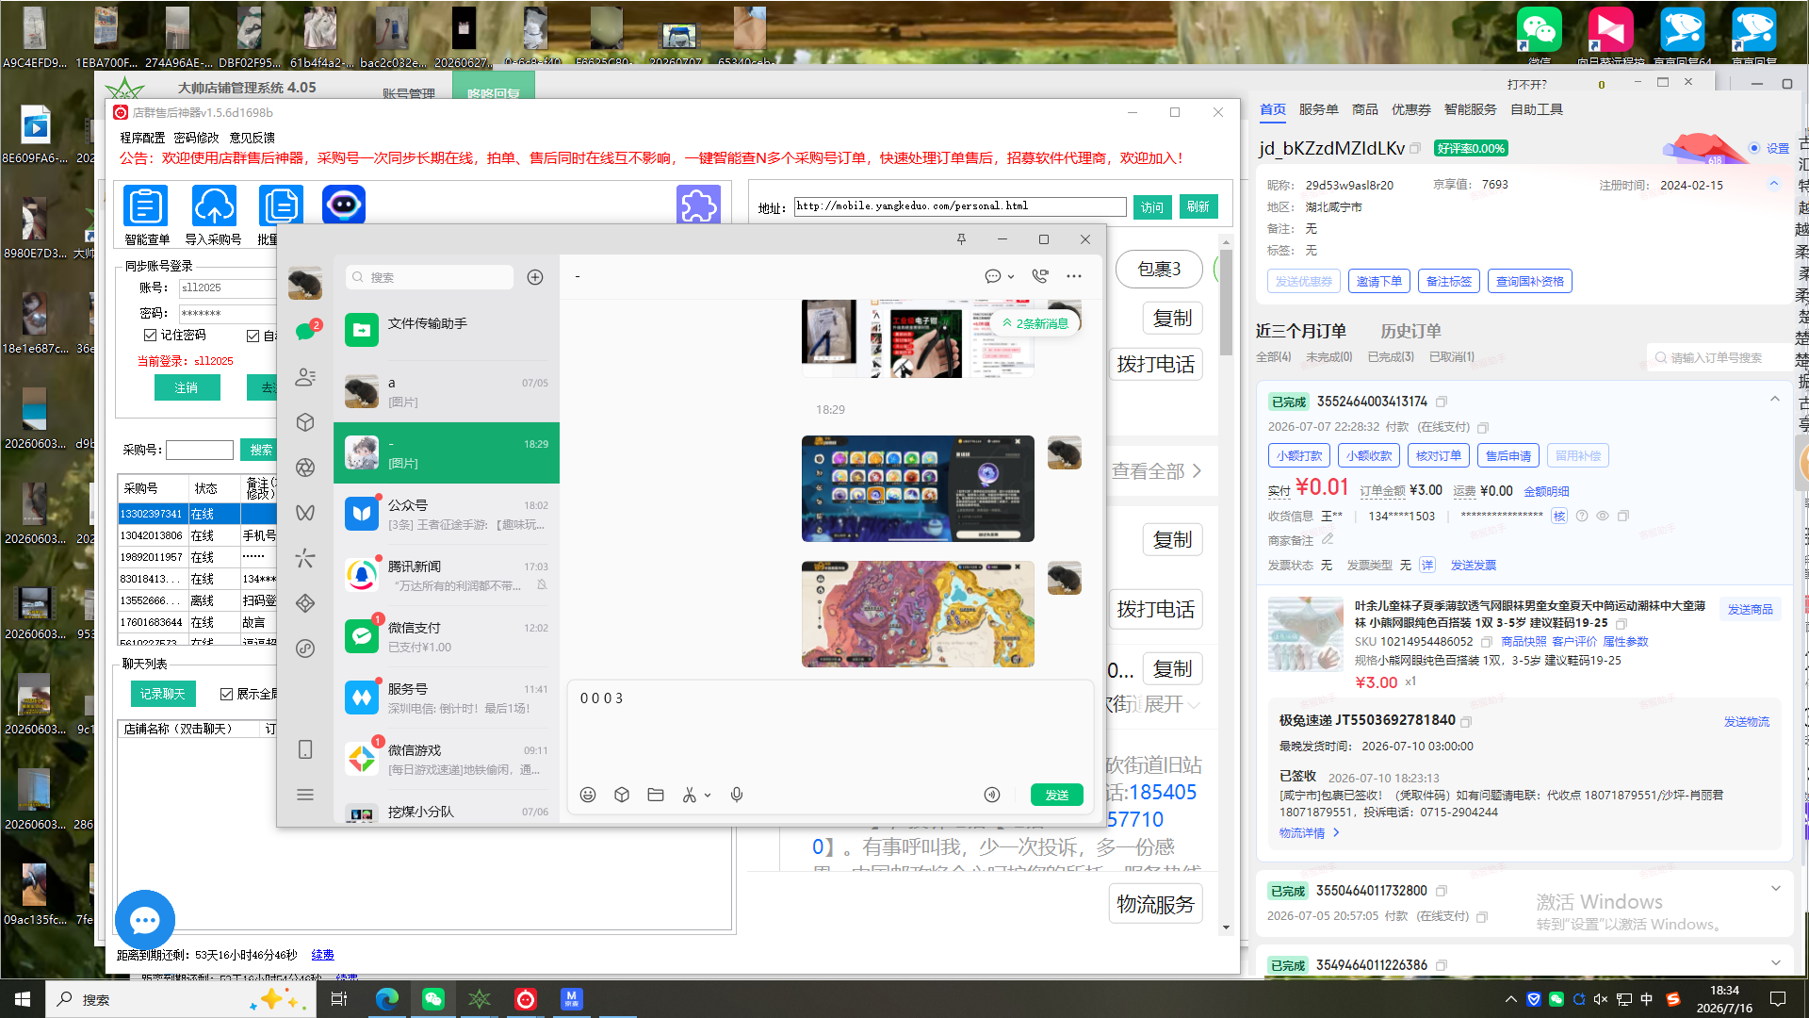Click the microphone voice input icon
The image size is (1809, 1018).
(x=737, y=795)
